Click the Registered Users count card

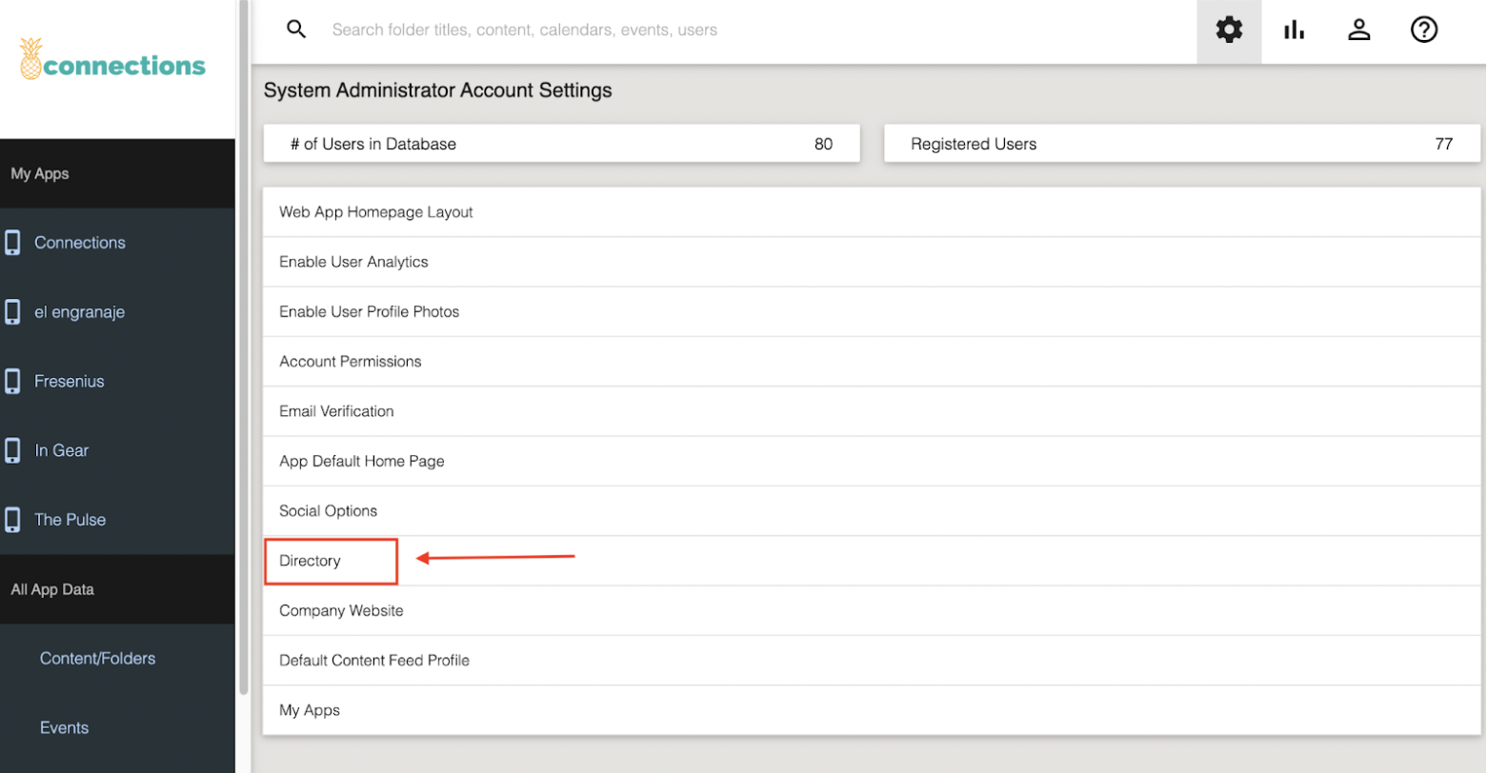click(x=1179, y=144)
